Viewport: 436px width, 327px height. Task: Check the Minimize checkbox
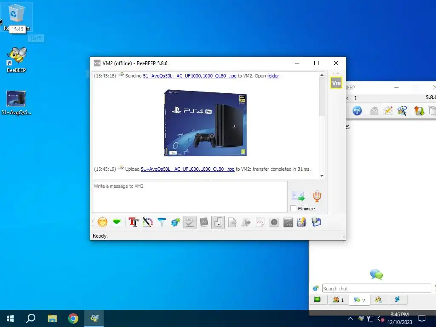click(x=293, y=208)
